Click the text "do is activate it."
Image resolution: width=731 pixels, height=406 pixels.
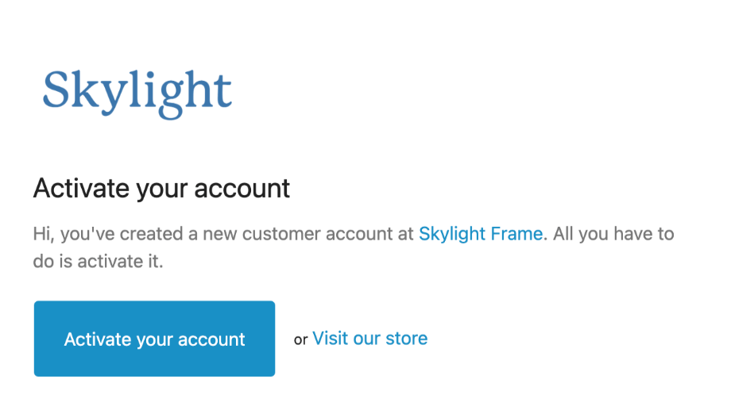[x=98, y=261]
